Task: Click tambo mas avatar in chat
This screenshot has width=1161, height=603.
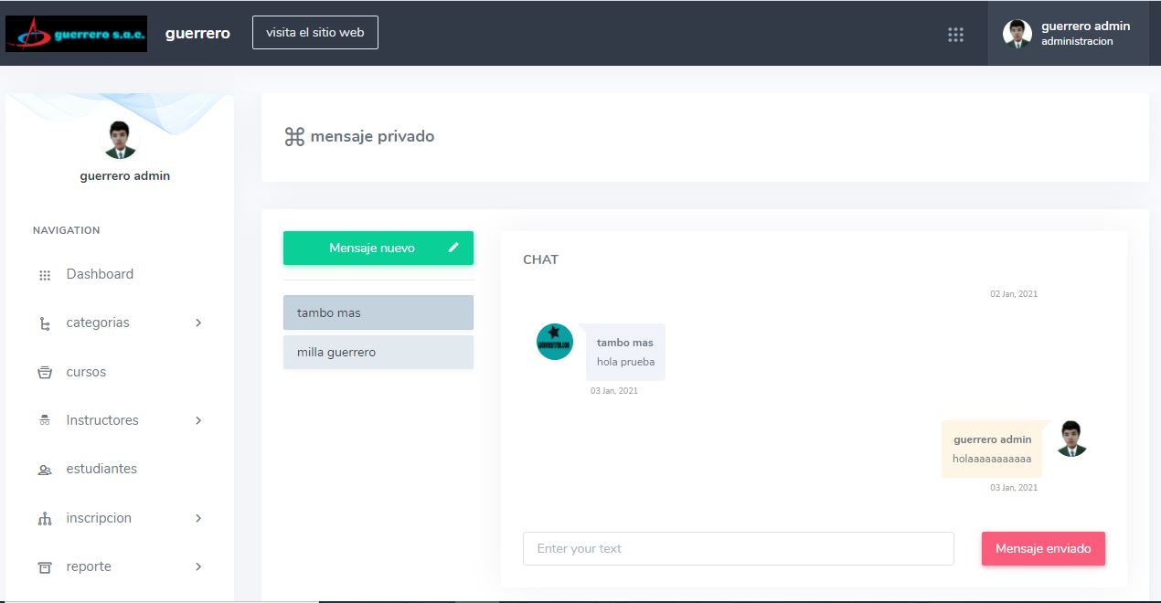Action: click(555, 342)
